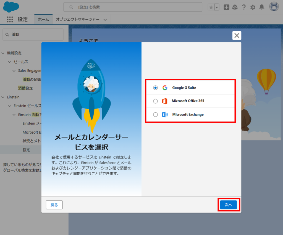Open 活動の記録 in the setup tree
The width and height of the screenshot is (283, 235).
[x=32, y=79]
